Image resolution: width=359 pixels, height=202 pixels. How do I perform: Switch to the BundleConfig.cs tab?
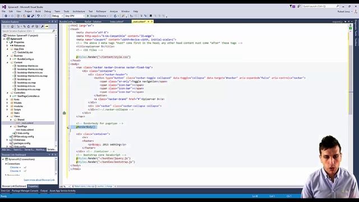pyautogui.click(x=68, y=21)
